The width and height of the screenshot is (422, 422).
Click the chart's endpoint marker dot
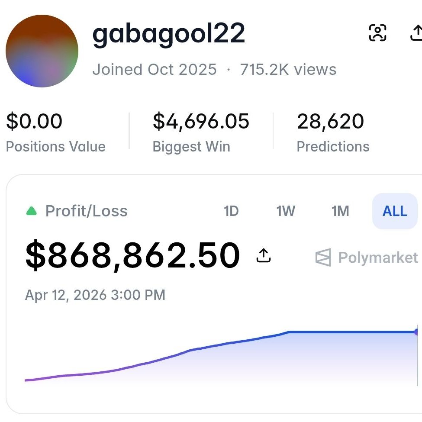(x=417, y=332)
